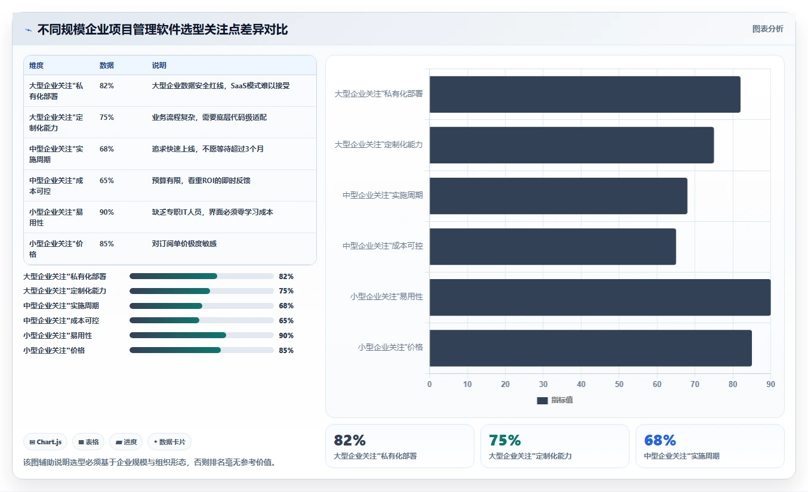The width and height of the screenshot is (808, 492).
Task: Click the chart y-axis label 小型企业关注"价格
Action: click(390, 347)
